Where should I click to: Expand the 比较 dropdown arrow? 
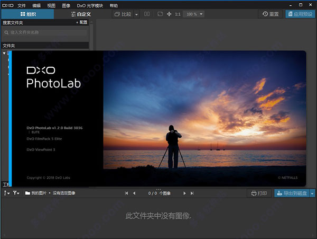click(x=136, y=14)
